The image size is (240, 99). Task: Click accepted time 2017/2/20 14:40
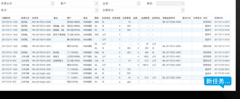222,73
